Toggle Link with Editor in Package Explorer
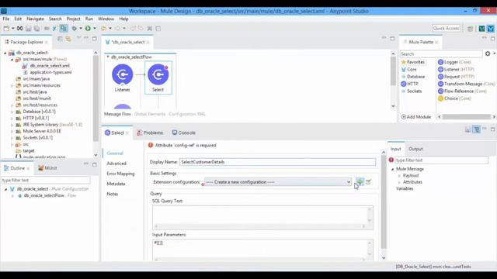Image resolution: width=497 pixels, height=279 pixels. [x=68, y=39]
